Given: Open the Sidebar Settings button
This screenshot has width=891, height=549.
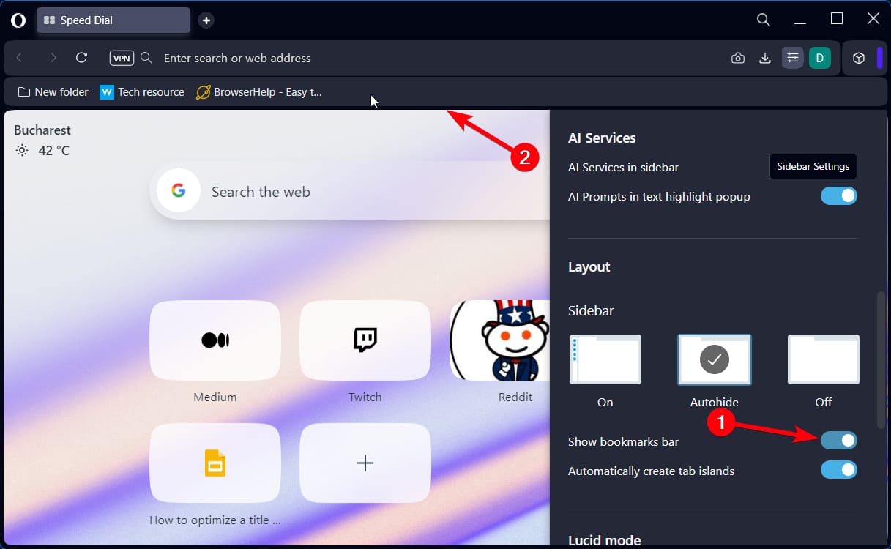Looking at the screenshot, I should tap(813, 166).
